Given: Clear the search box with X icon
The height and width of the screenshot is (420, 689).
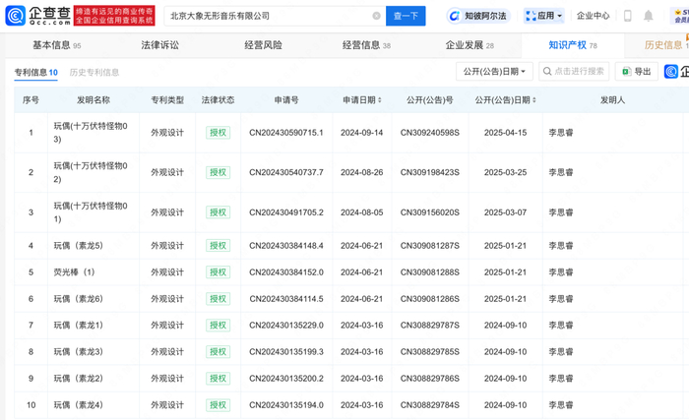Looking at the screenshot, I should point(376,16).
